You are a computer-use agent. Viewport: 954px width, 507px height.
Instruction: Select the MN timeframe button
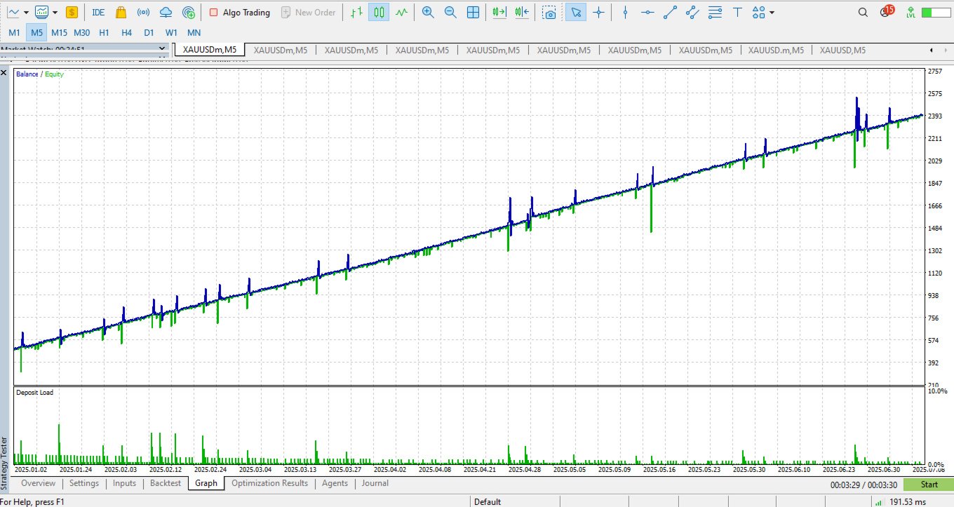(194, 32)
